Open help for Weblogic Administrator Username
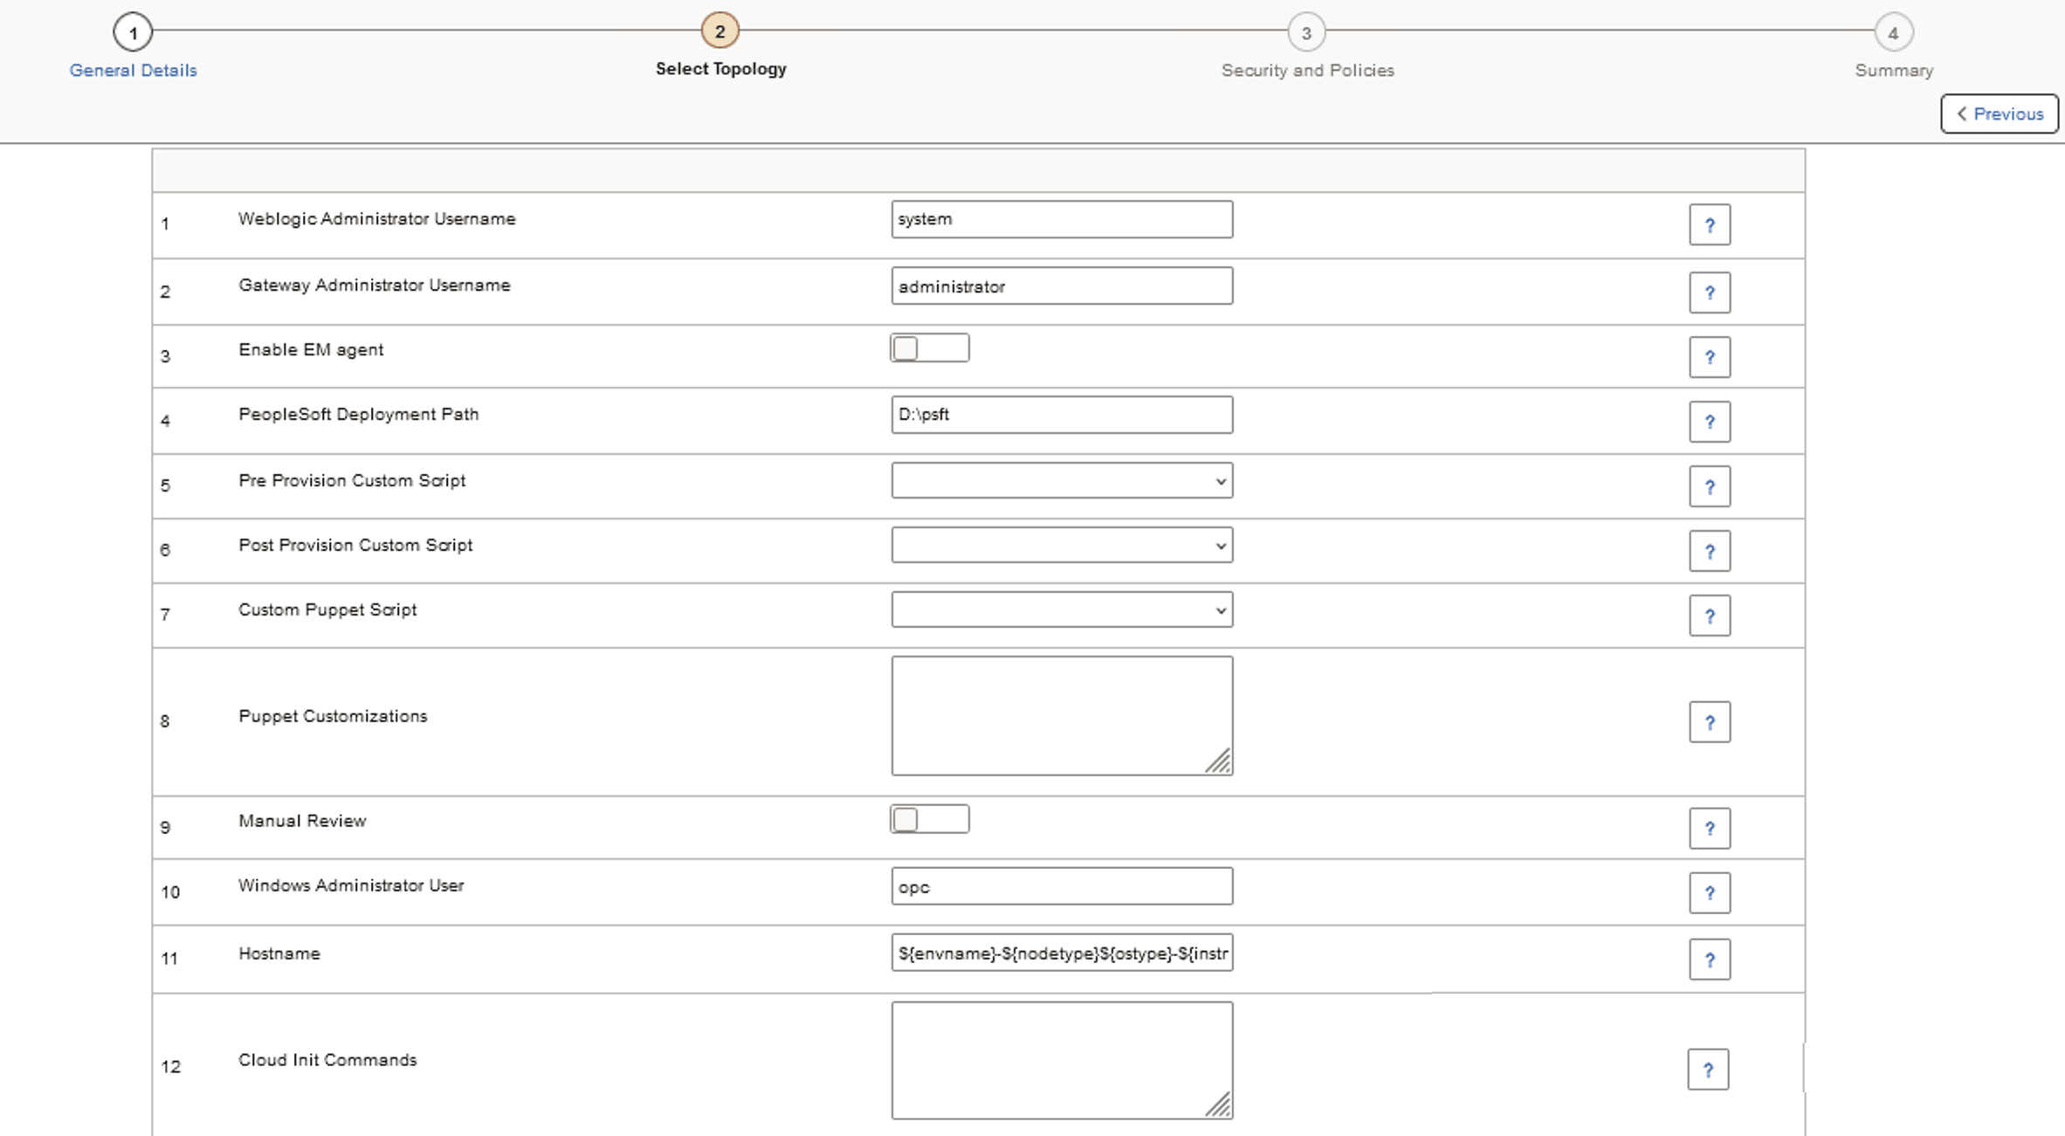The height and width of the screenshot is (1136, 2065). coord(1710,224)
